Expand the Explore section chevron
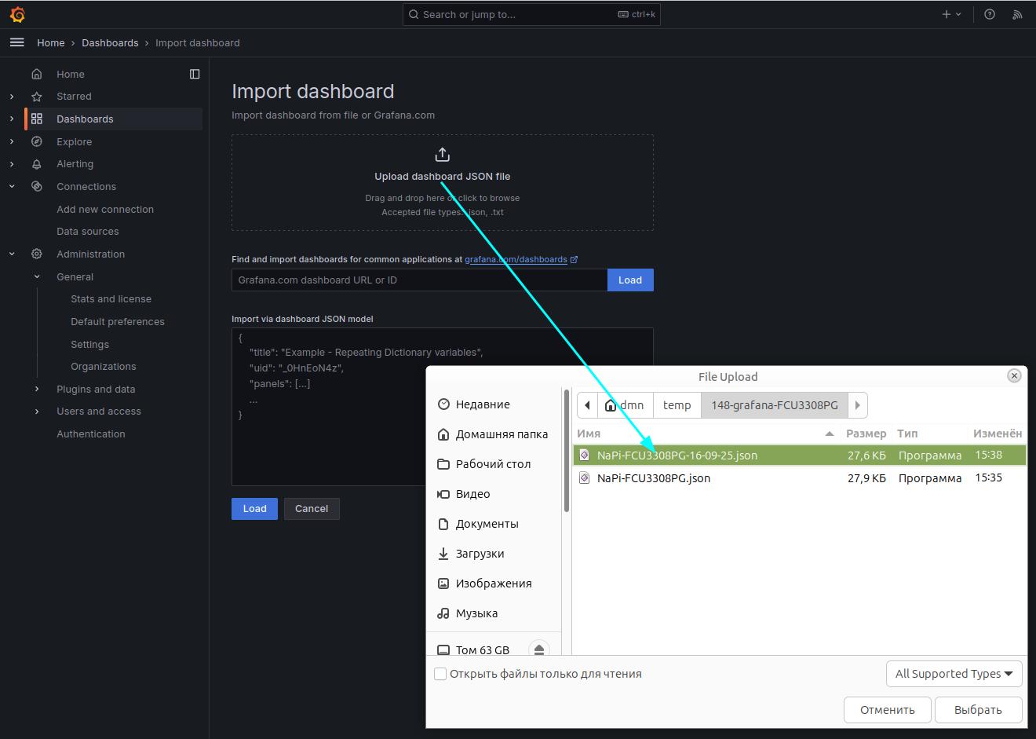This screenshot has width=1036, height=739. tap(12, 141)
